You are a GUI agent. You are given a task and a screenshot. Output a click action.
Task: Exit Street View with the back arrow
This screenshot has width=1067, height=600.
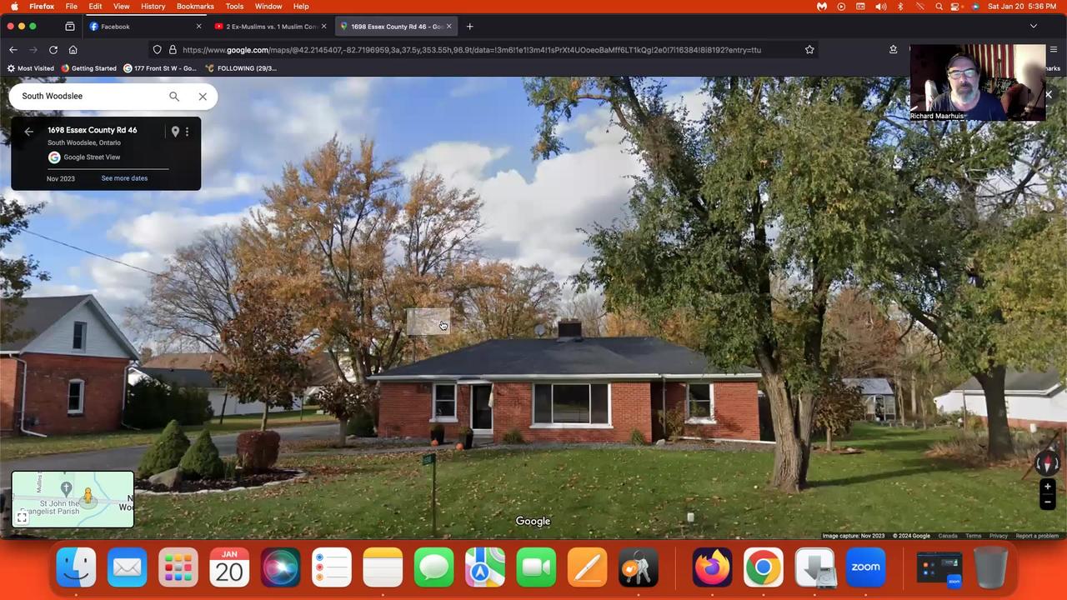click(x=29, y=132)
